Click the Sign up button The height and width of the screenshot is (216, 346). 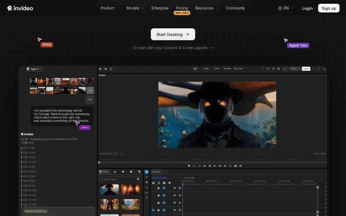coord(329,8)
